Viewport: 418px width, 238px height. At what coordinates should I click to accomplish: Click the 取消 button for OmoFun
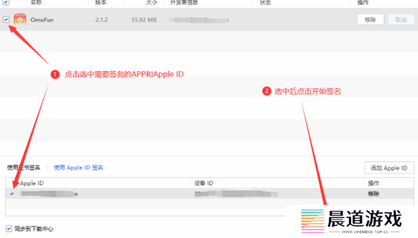[401, 19]
